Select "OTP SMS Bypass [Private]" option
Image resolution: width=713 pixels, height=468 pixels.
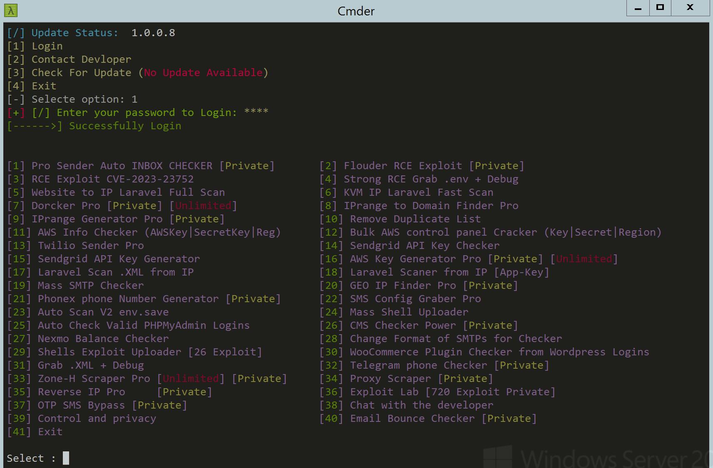[97, 405]
